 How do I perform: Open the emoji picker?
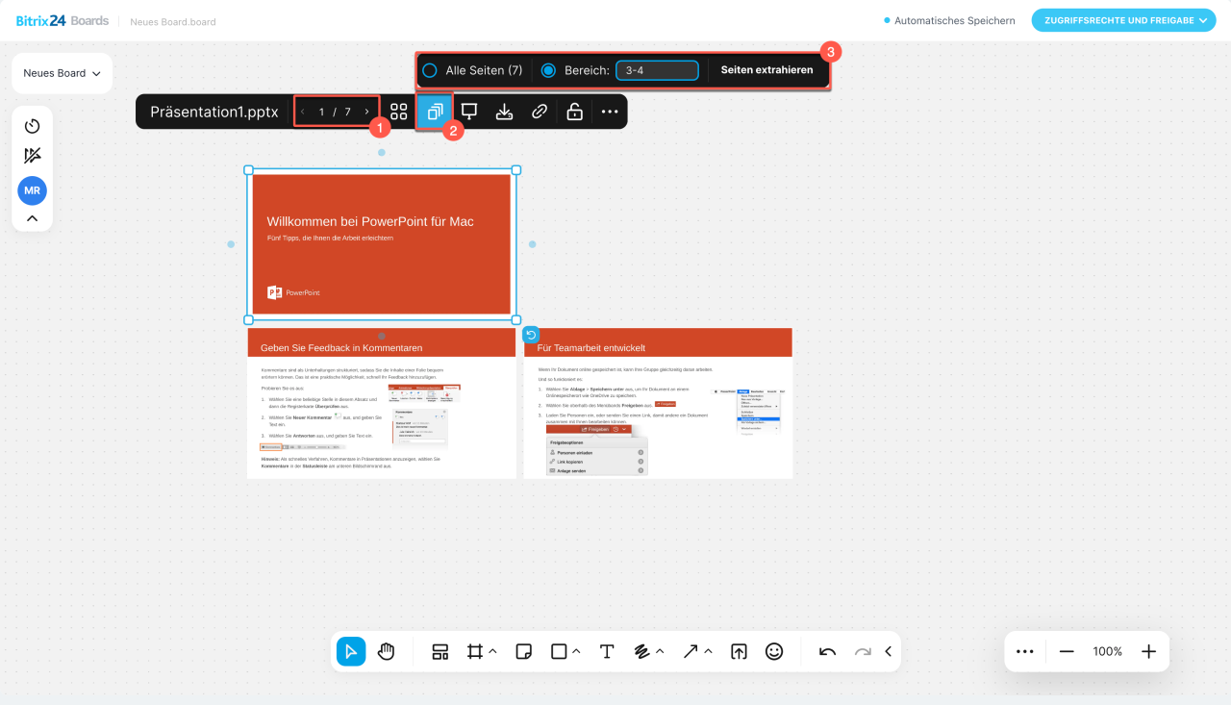774,651
